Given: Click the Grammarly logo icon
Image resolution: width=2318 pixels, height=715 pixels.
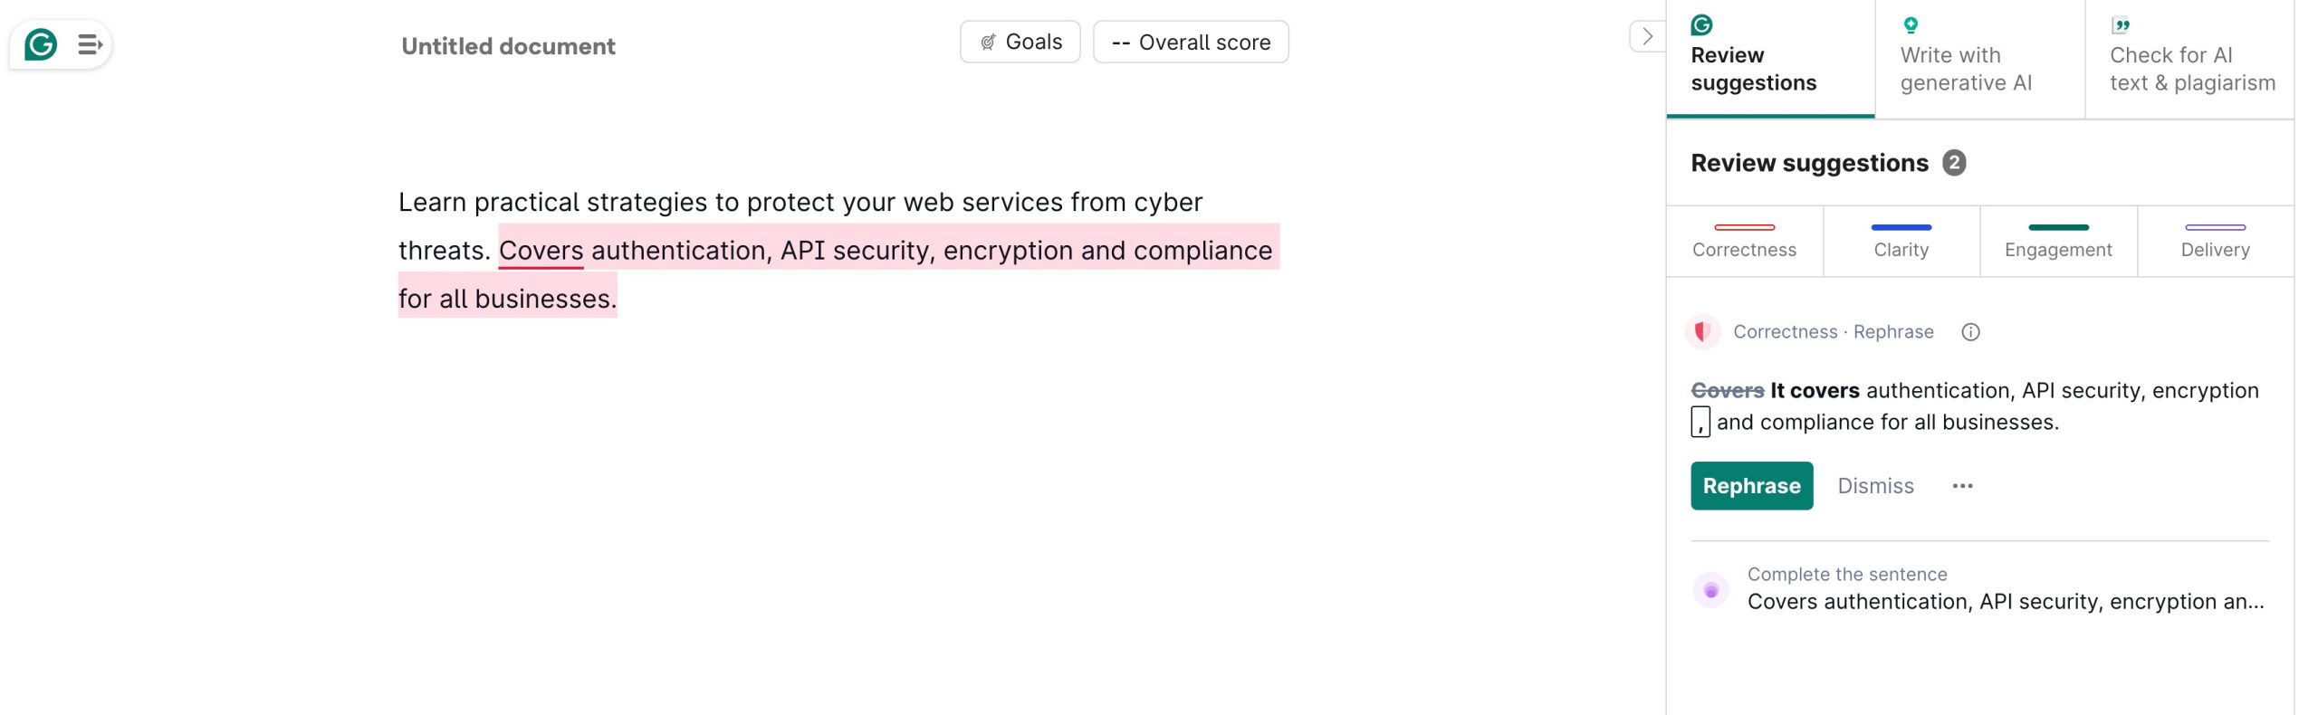Looking at the screenshot, I should 41,44.
